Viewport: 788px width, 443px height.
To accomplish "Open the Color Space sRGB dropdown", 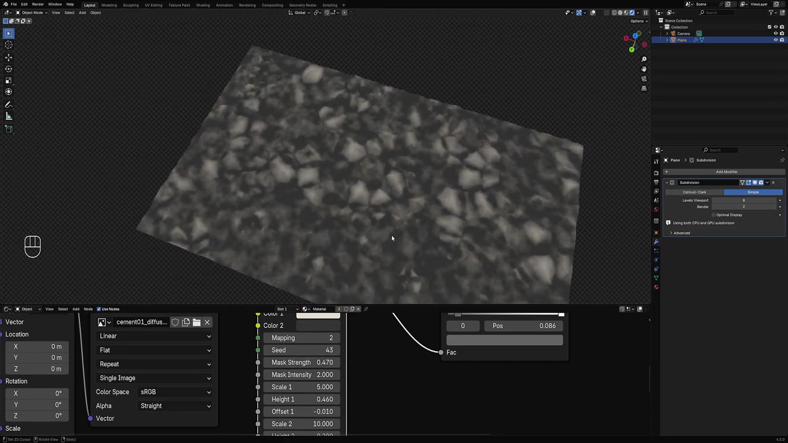I will click(175, 392).
